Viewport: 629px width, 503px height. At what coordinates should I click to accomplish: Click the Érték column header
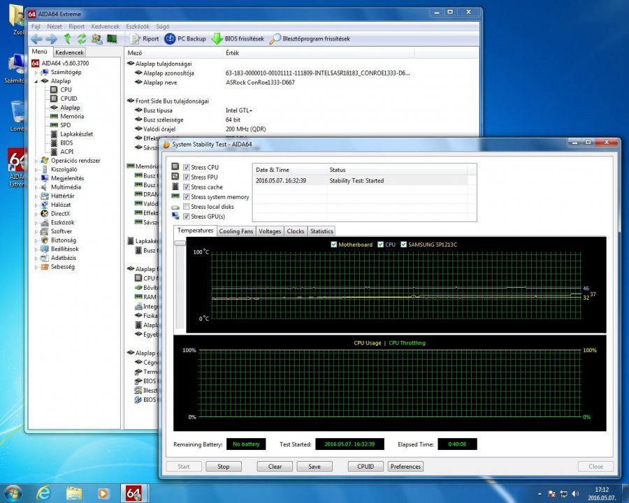(x=319, y=53)
